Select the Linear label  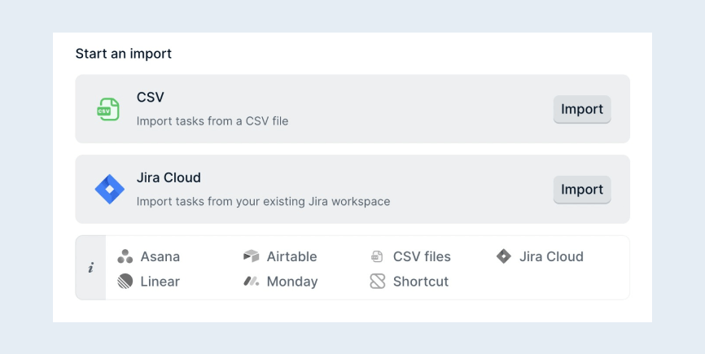160,282
